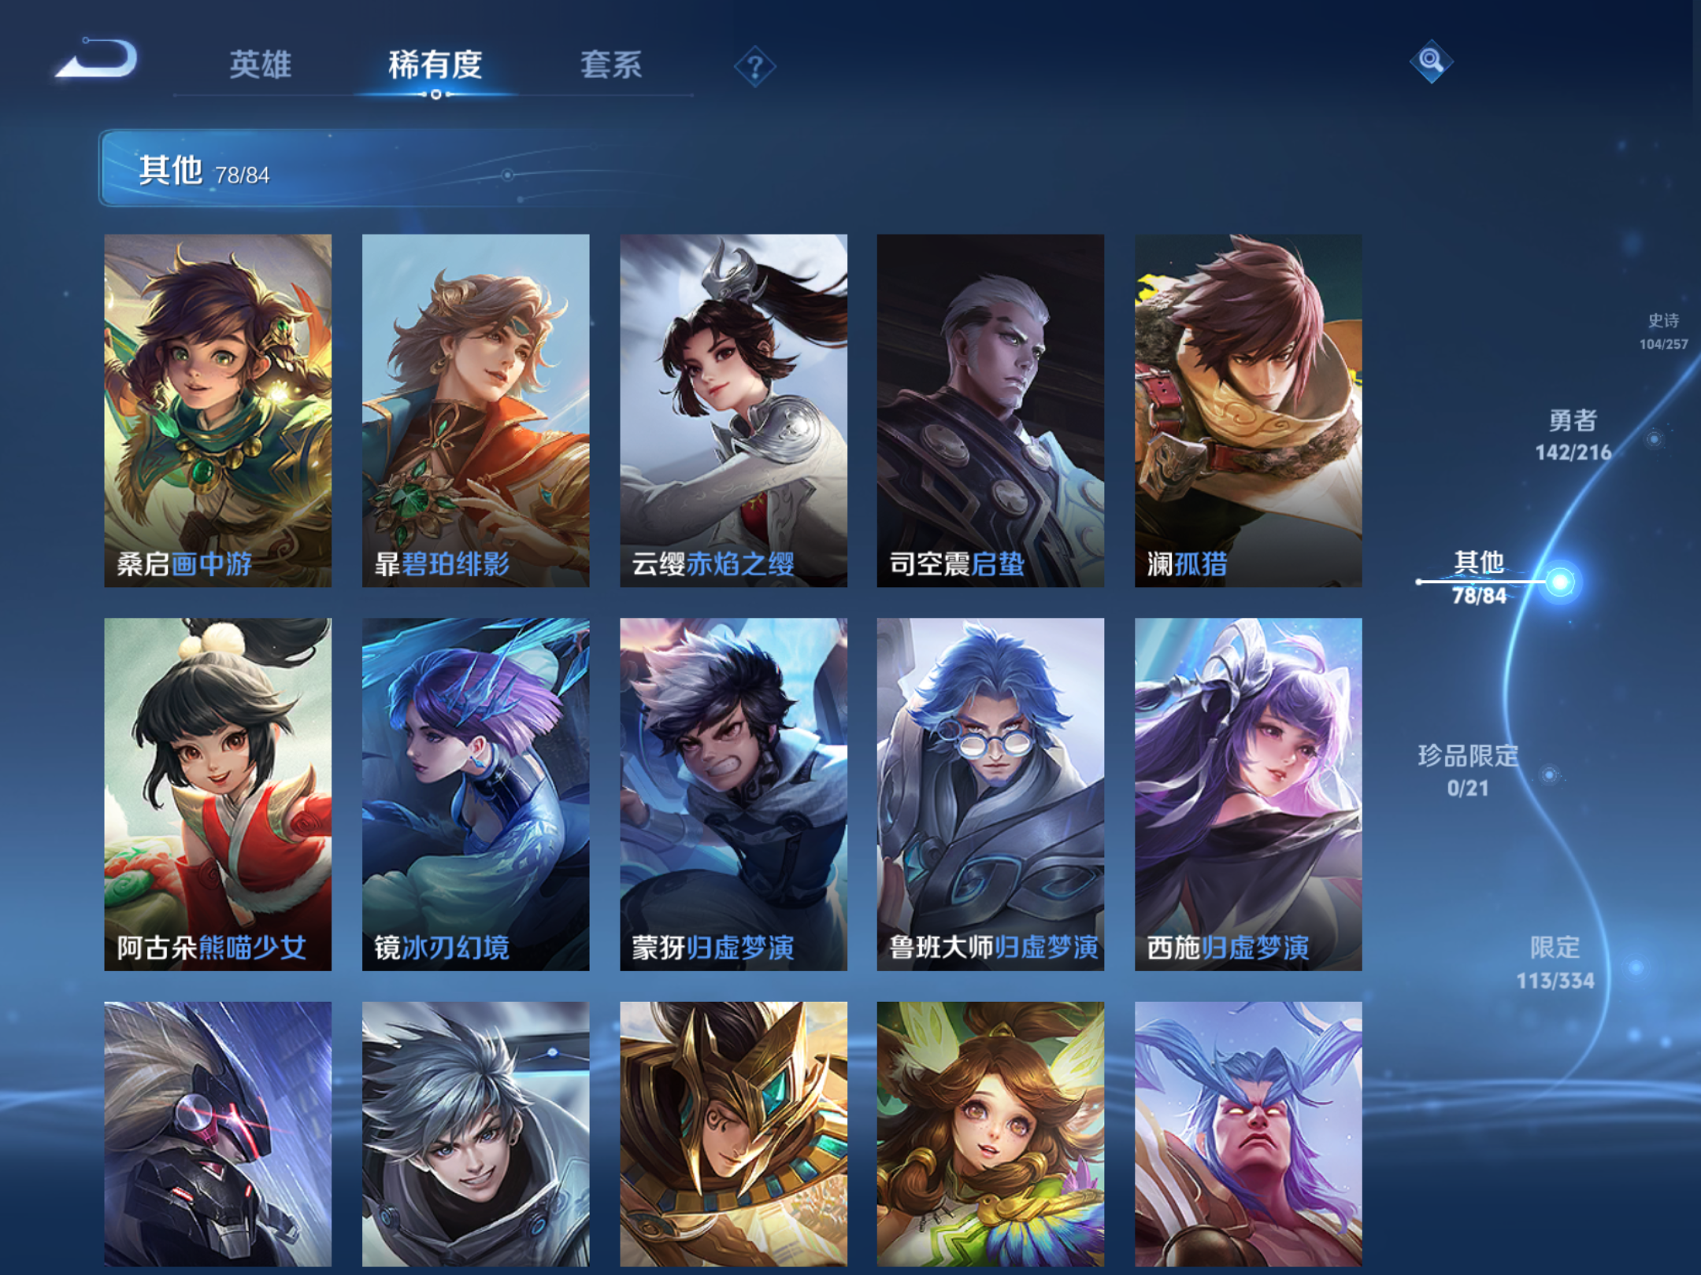Screen dimensions: 1701x1275
Task: Select the 司空震 启蛰 skin card
Action: click(x=991, y=410)
